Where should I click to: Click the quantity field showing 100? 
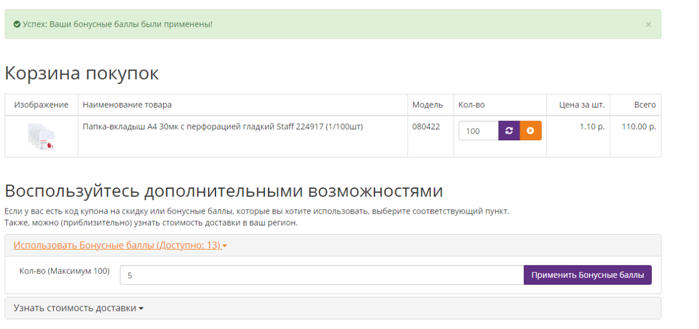(479, 131)
